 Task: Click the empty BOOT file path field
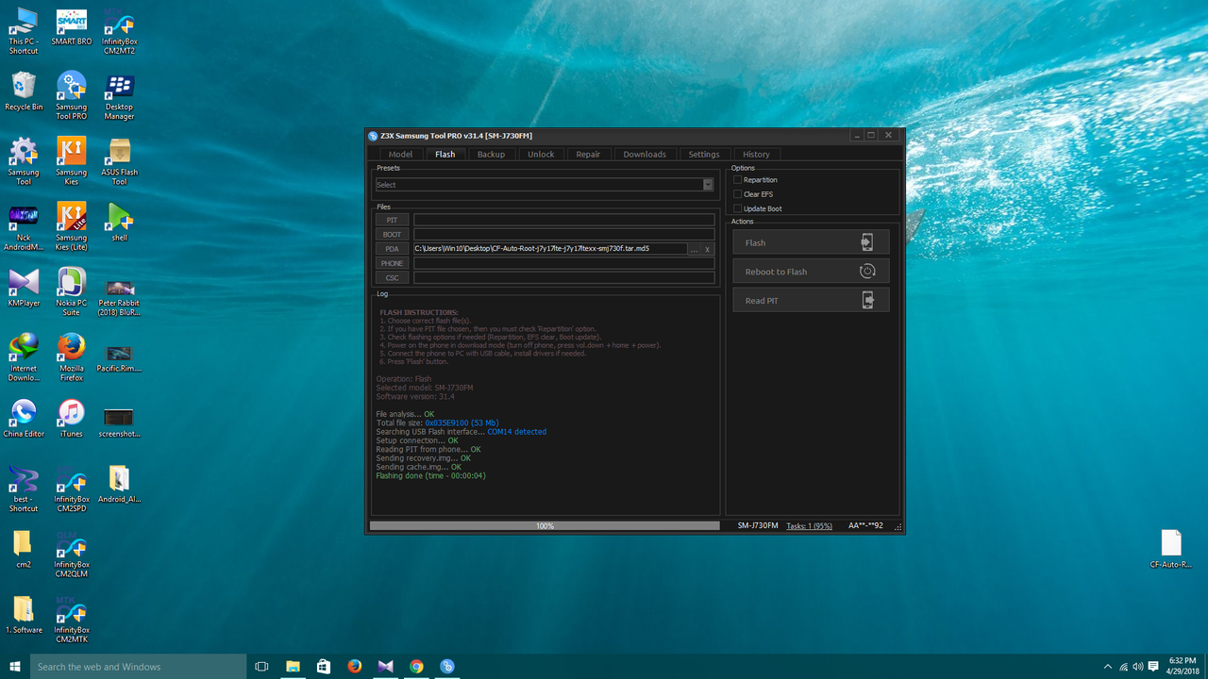point(563,234)
